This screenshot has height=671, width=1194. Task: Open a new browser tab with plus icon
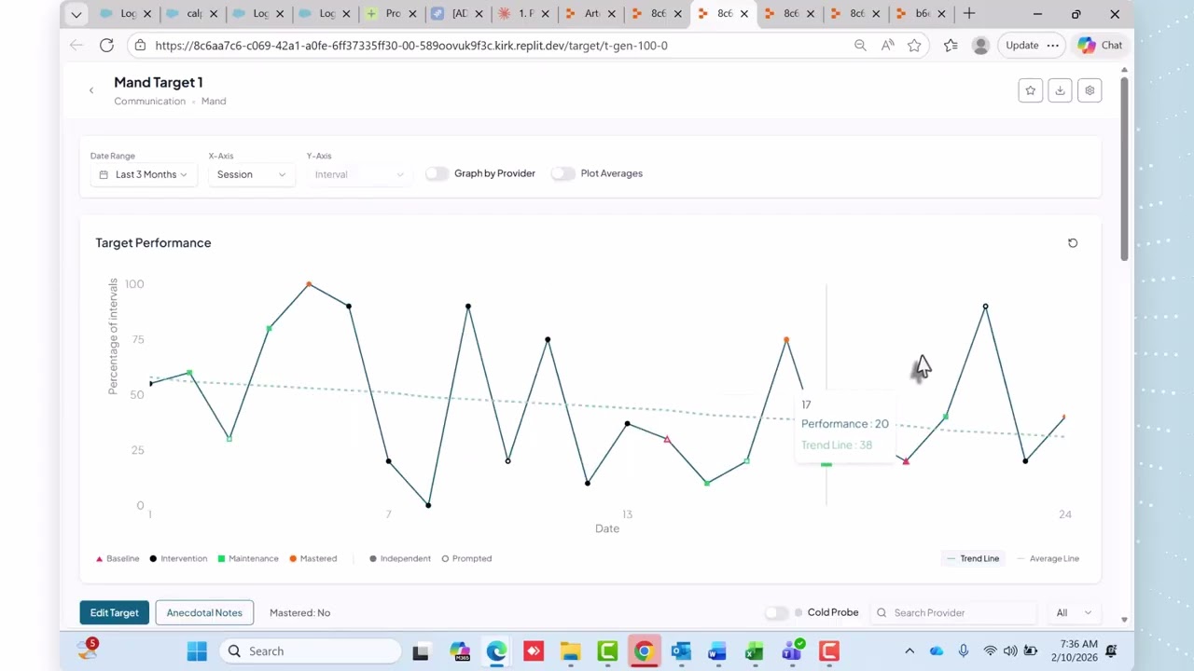tap(969, 14)
